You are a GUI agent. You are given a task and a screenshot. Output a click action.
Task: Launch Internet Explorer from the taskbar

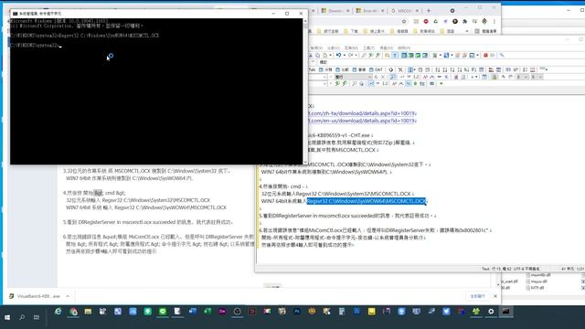tap(58, 312)
